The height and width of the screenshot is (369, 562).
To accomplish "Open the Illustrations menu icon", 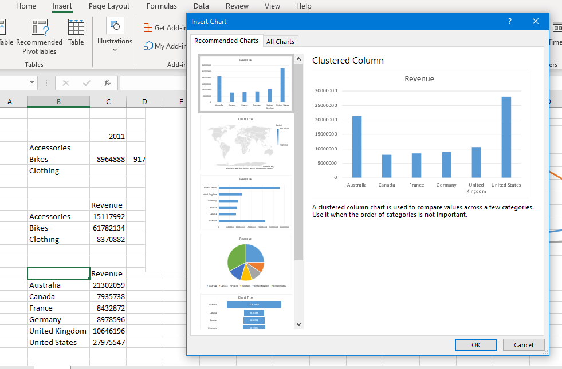I will click(115, 26).
